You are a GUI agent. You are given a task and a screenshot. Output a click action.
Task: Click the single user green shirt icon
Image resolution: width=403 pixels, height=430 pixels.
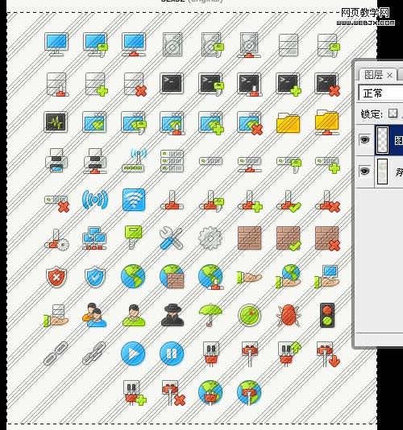(x=134, y=316)
